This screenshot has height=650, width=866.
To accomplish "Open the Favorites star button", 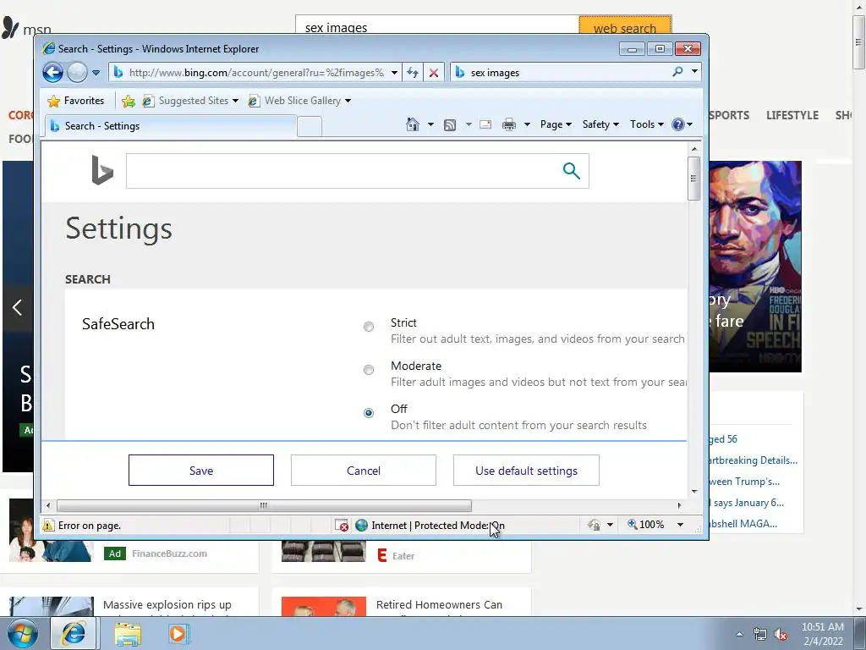I will (x=76, y=101).
